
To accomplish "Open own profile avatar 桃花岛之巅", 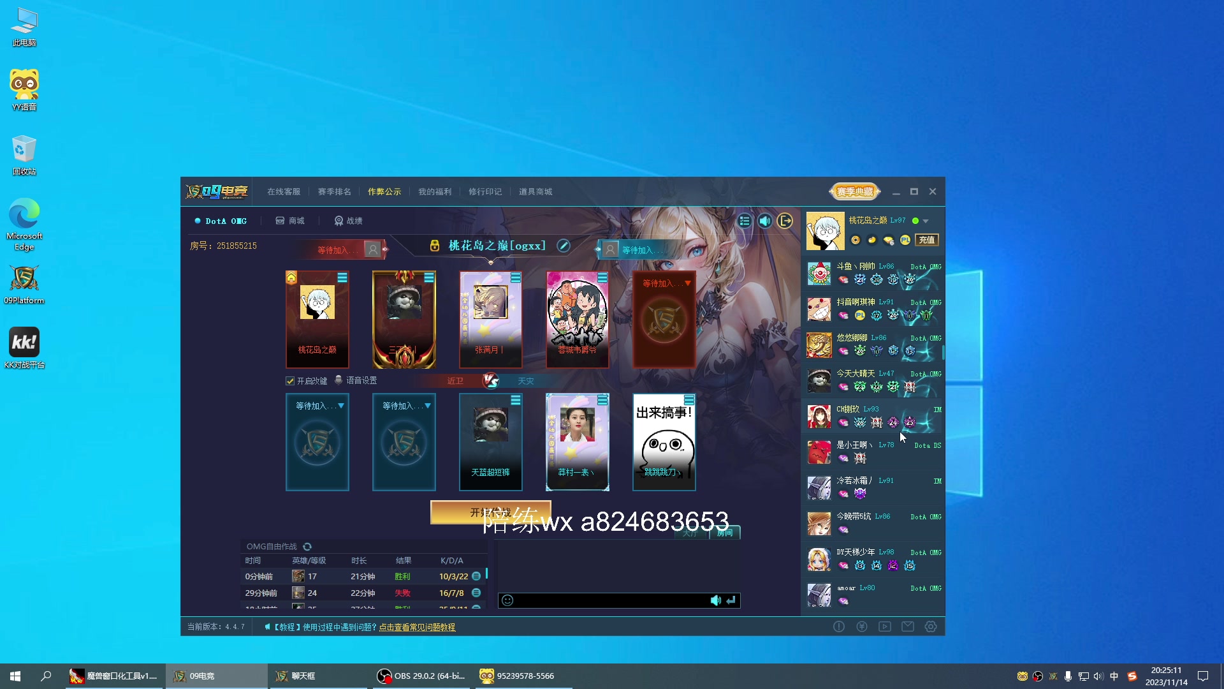I will coord(825,231).
